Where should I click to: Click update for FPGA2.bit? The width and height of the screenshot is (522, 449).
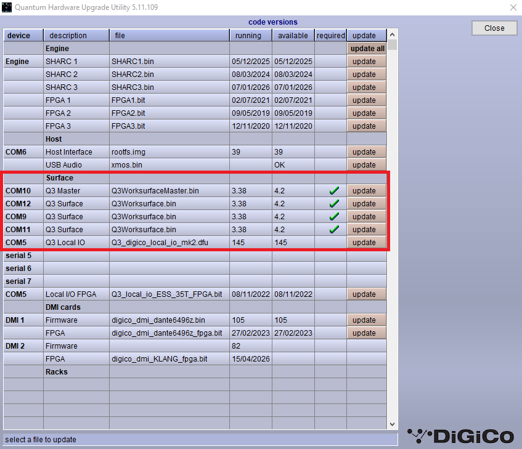pos(367,113)
